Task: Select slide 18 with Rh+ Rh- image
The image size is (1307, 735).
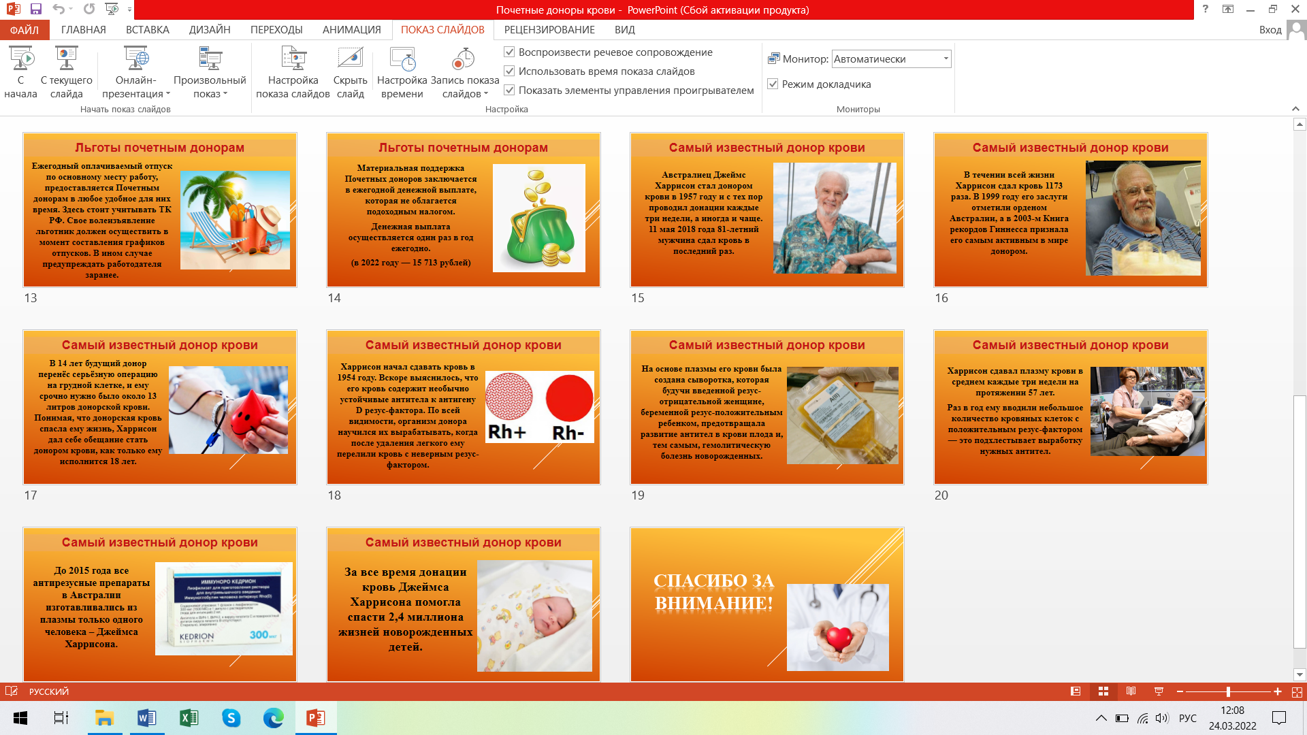Action: [x=464, y=407]
